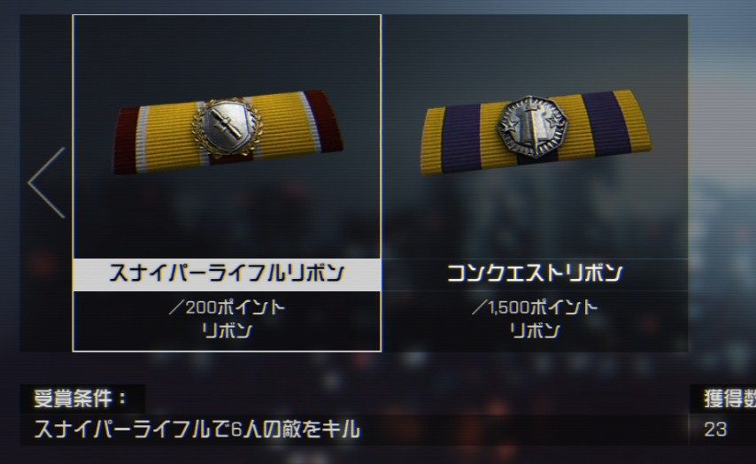Image resolution: width=756 pixels, height=464 pixels.
Task: Click the dark red left edge of sniper ribbon
Action: (x=126, y=142)
